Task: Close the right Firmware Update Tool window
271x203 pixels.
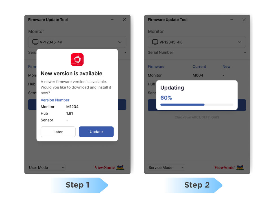Action: point(244,20)
